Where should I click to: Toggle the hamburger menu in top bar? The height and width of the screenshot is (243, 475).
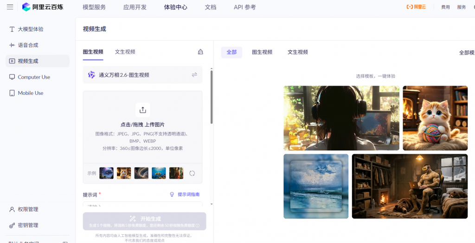(10, 7)
